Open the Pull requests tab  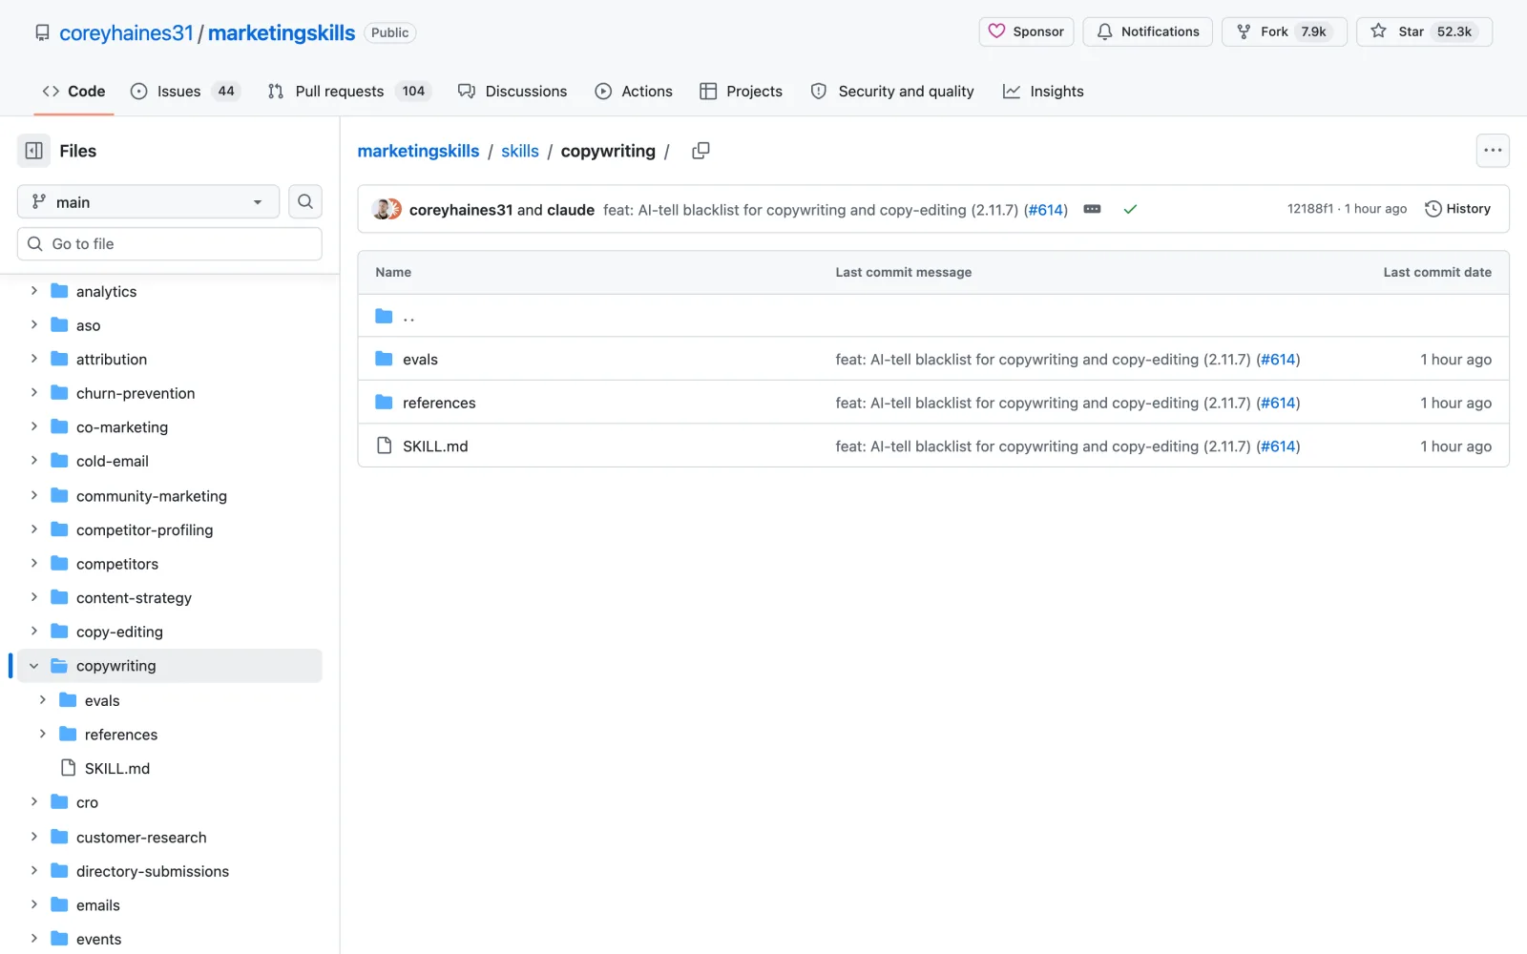click(x=348, y=91)
